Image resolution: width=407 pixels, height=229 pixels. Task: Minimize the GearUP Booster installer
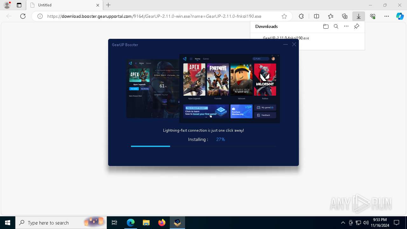[285, 45]
